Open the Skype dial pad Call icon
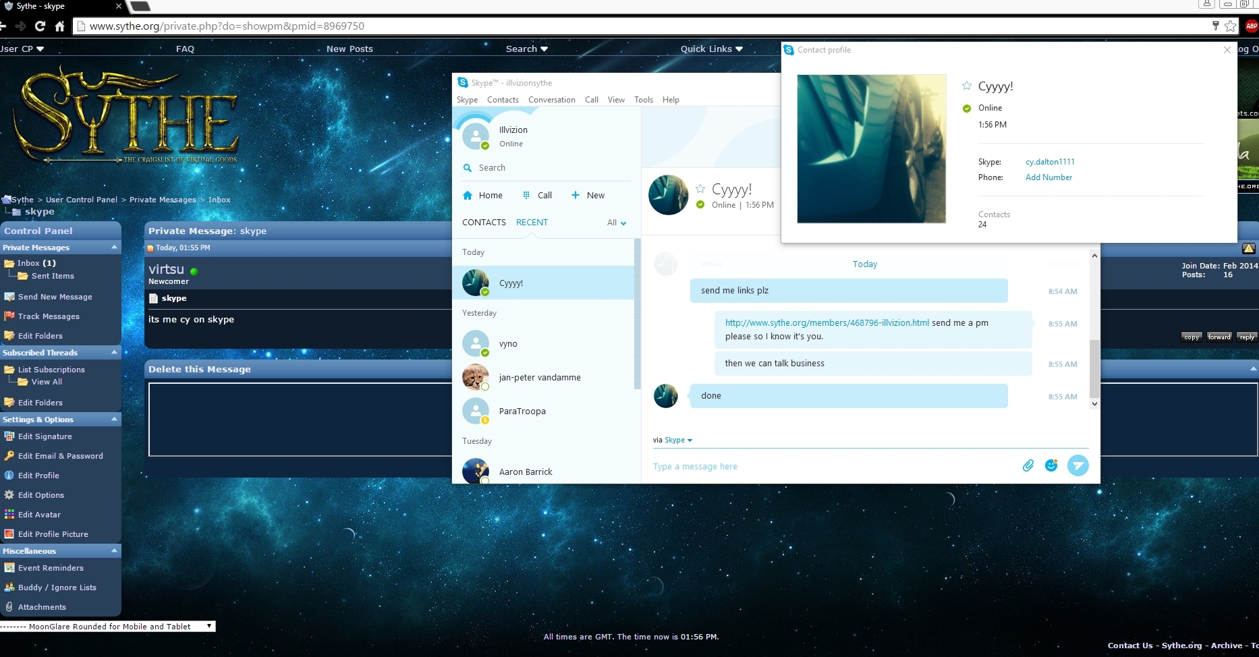This screenshot has height=657, width=1259. coord(526,196)
